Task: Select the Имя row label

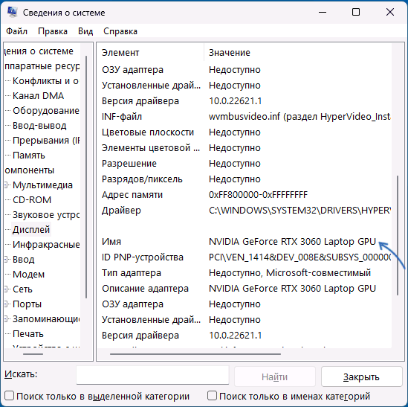Action: [111, 242]
